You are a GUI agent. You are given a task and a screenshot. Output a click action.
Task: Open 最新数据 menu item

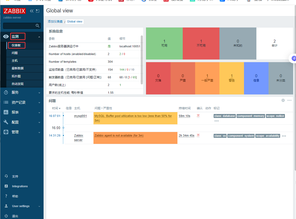[25, 69]
